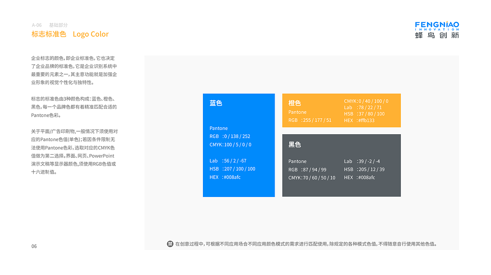Screen dimensions: 491x275
Task: Click the paragraph starting 标志的标准色由3种颜色构成
Action: pos(74,107)
